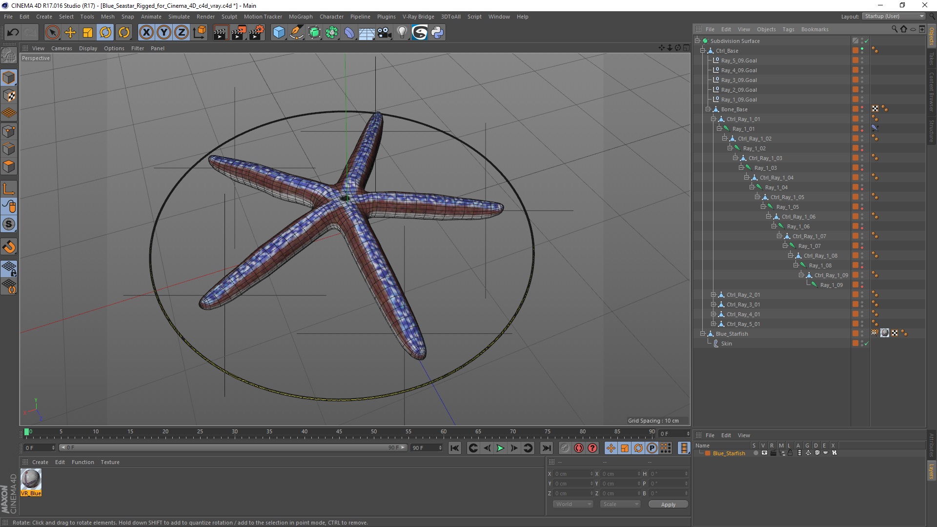Activate the Rotate tool
Image resolution: width=937 pixels, height=527 pixels.
[x=105, y=33]
